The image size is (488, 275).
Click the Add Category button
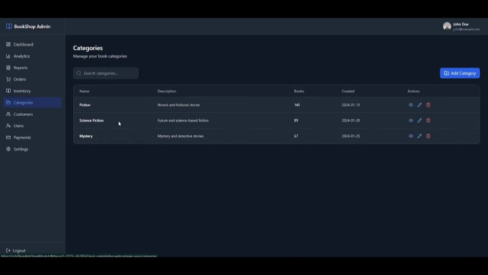point(460,73)
